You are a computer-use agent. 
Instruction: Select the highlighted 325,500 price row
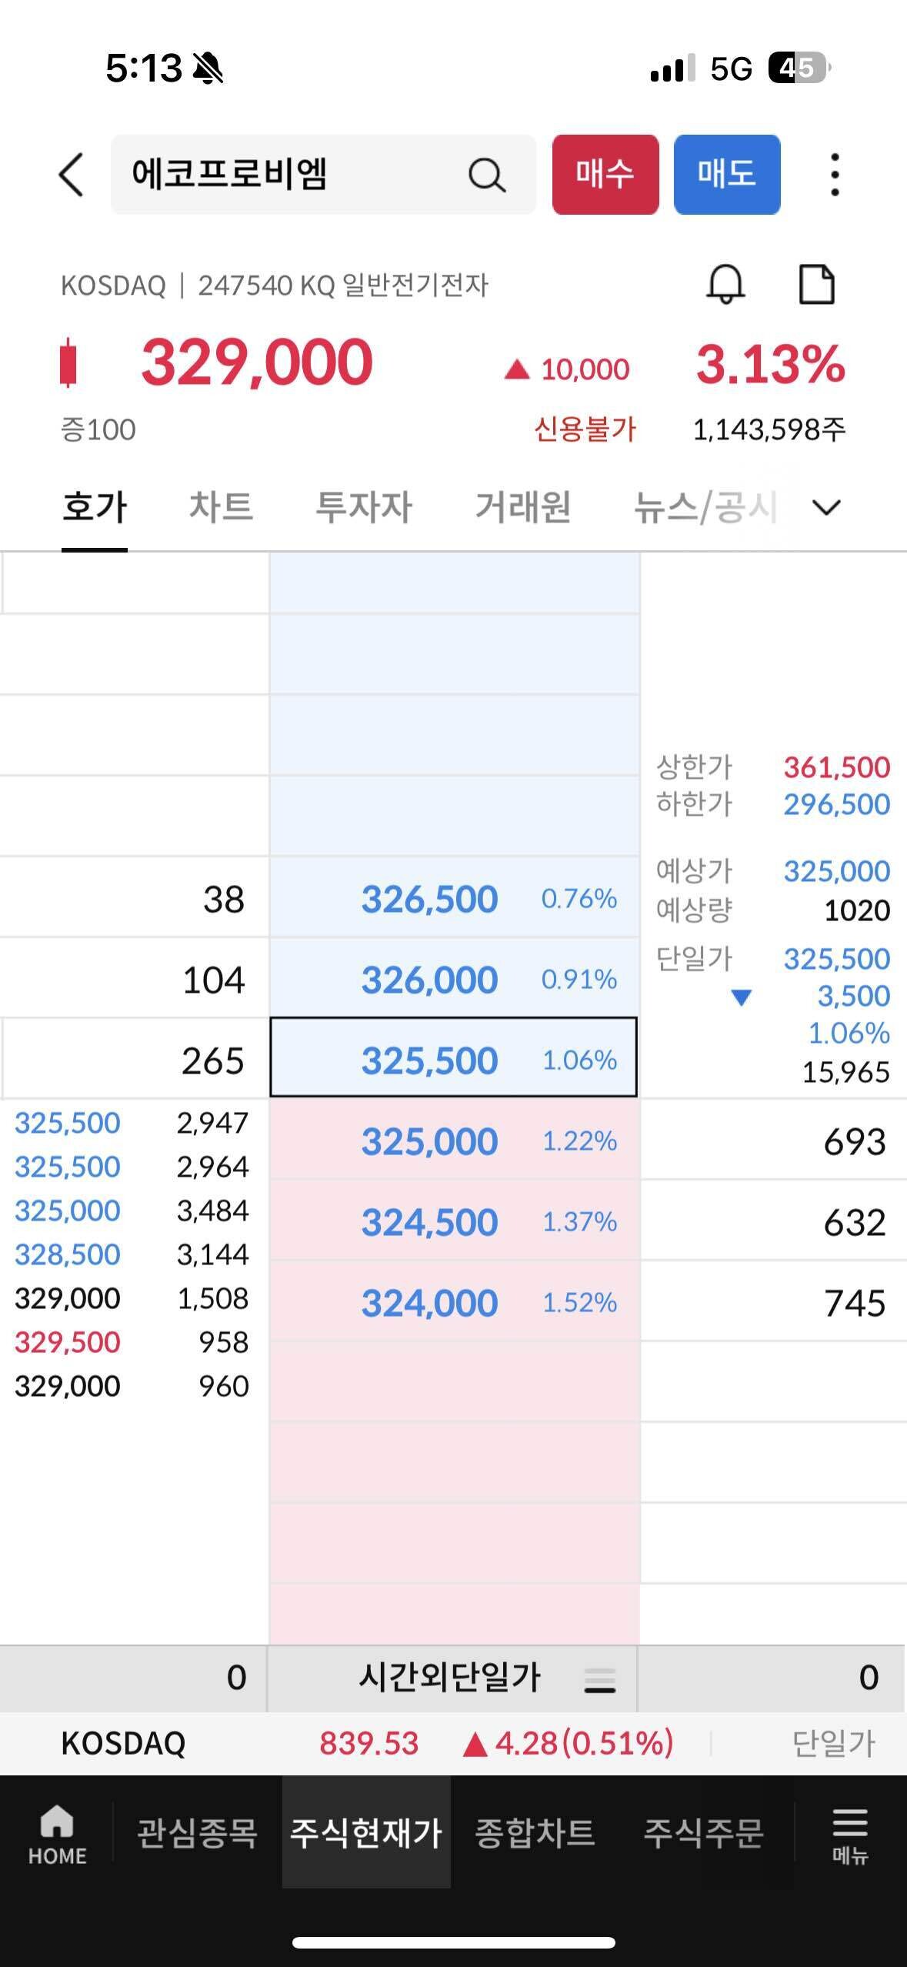[x=454, y=1059]
